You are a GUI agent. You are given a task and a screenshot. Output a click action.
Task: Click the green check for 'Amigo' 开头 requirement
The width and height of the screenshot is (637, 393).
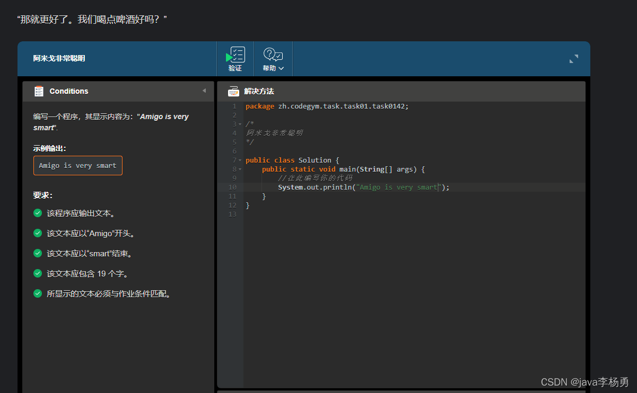[x=38, y=233]
